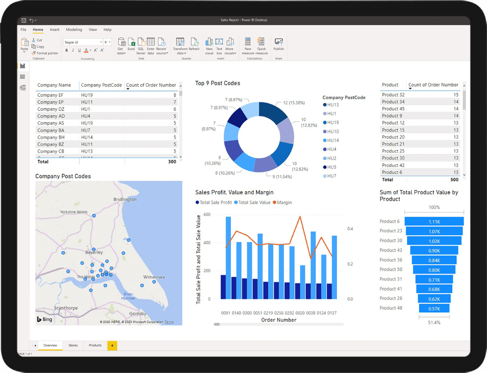The height and width of the screenshot is (373, 487).
Task: Click the horizontal scrollbar under the combo chart
Action: pyautogui.click(x=279, y=324)
